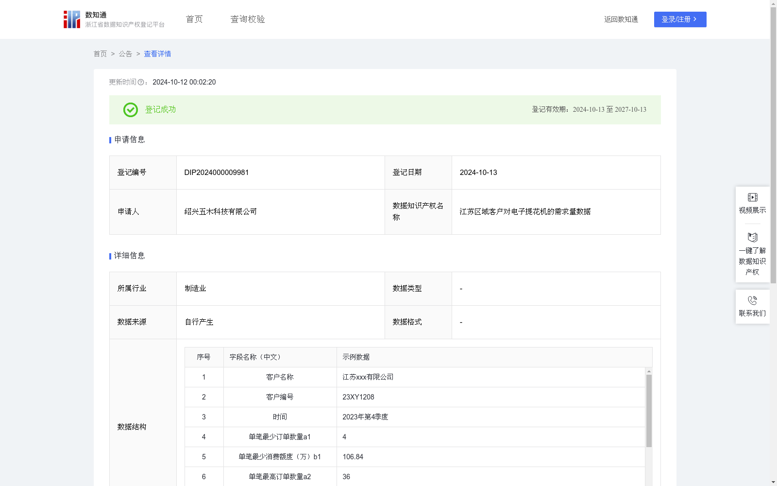Switch to the 查询校验 navigation item
The height and width of the screenshot is (486, 777).
(x=248, y=19)
